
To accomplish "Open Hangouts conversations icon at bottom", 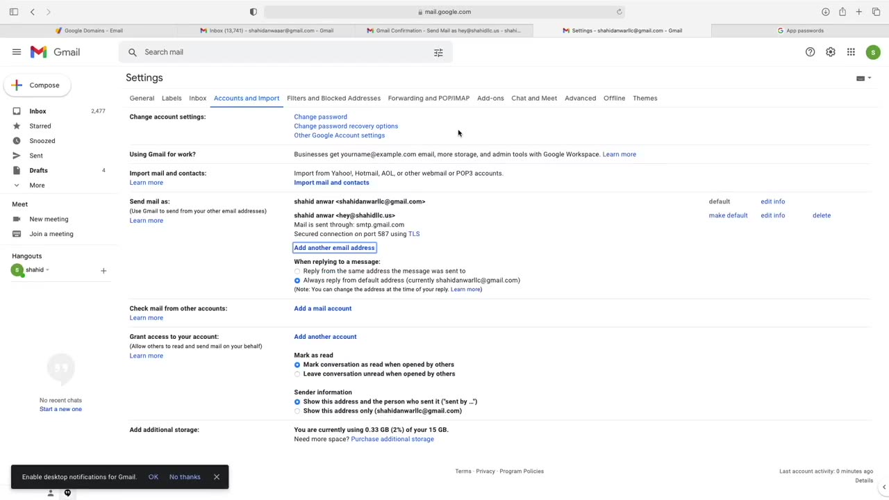I will (x=67, y=493).
